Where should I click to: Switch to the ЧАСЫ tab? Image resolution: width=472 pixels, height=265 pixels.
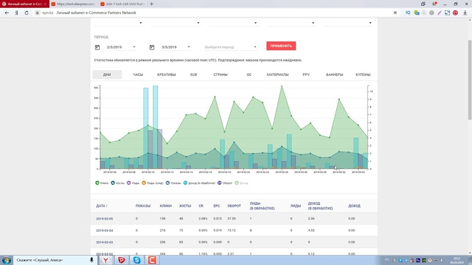[138, 75]
